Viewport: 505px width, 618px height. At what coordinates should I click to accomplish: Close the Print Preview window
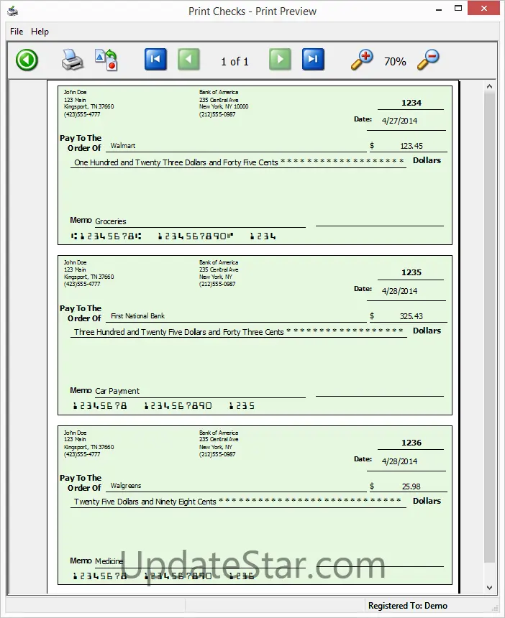pyautogui.click(x=483, y=8)
